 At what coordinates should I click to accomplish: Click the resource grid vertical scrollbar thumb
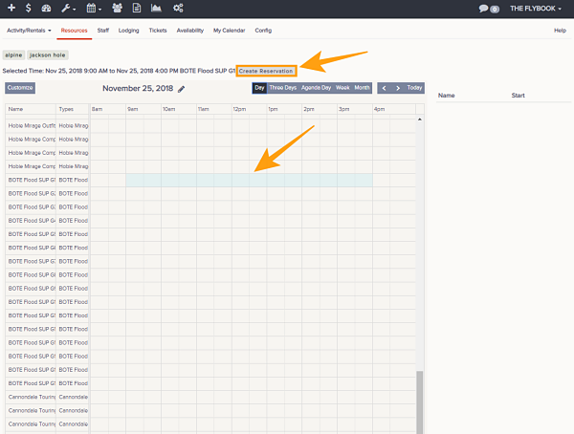tap(420, 402)
